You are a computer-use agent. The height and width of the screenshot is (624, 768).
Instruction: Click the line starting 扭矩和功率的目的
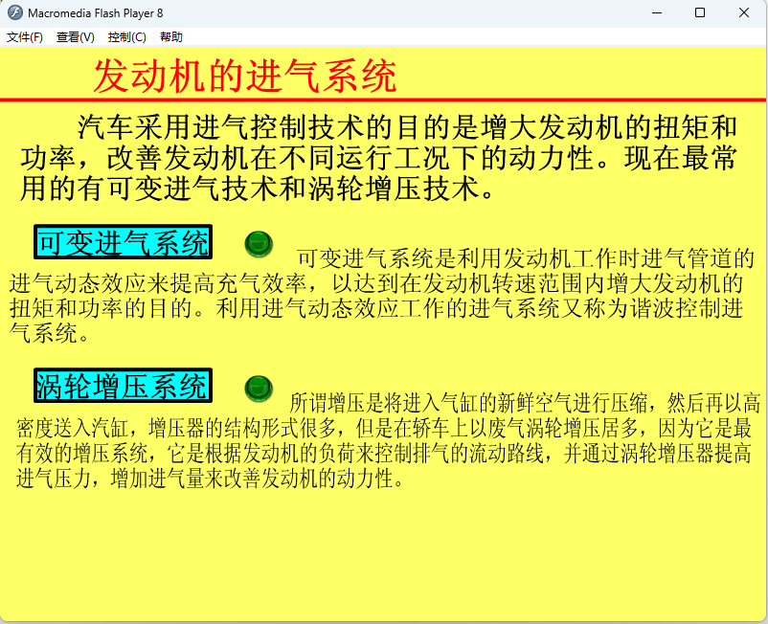pyautogui.click(x=376, y=308)
